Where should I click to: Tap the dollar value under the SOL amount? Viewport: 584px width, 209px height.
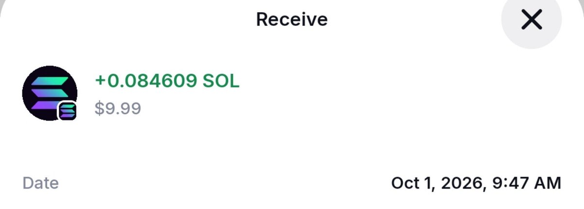118,108
